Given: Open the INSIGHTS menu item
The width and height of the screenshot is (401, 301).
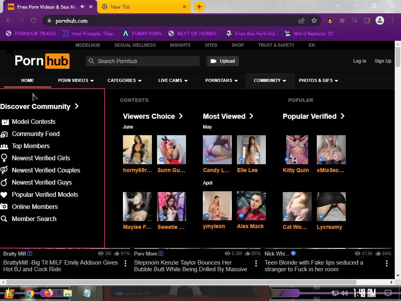Looking at the screenshot, I should point(180,45).
